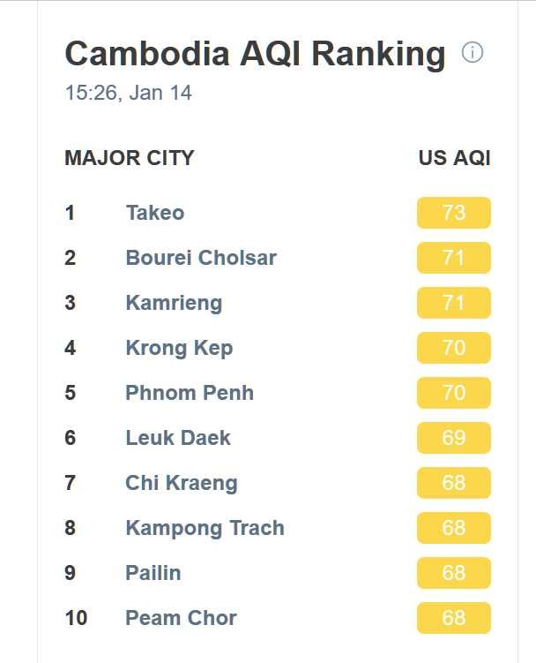Open Chi Kraeng city link

coord(182,483)
